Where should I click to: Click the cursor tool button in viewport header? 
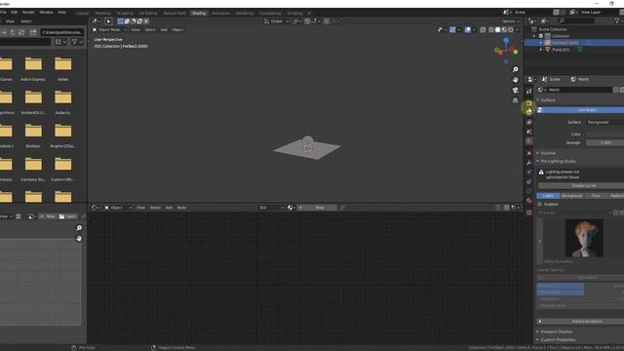click(108, 21)
